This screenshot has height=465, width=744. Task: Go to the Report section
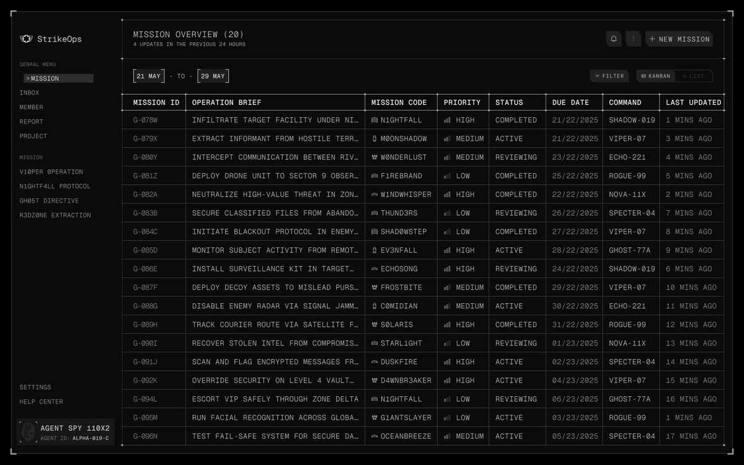(x=32, y=122)
